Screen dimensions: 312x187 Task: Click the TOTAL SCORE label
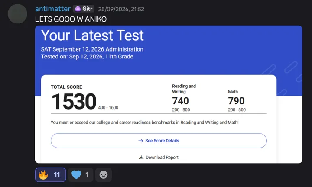(x=66, y=87)
